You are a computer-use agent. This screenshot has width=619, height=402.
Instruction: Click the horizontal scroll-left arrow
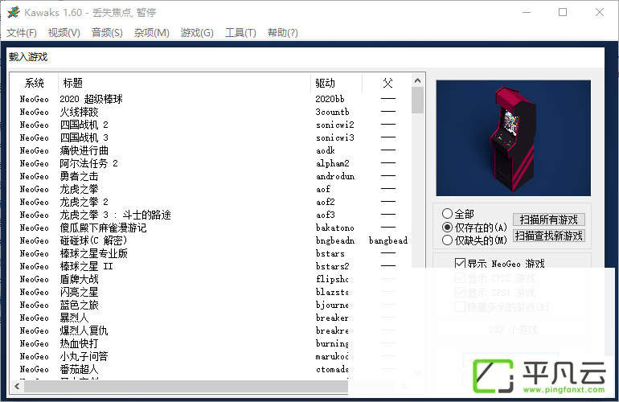point(17,386)
